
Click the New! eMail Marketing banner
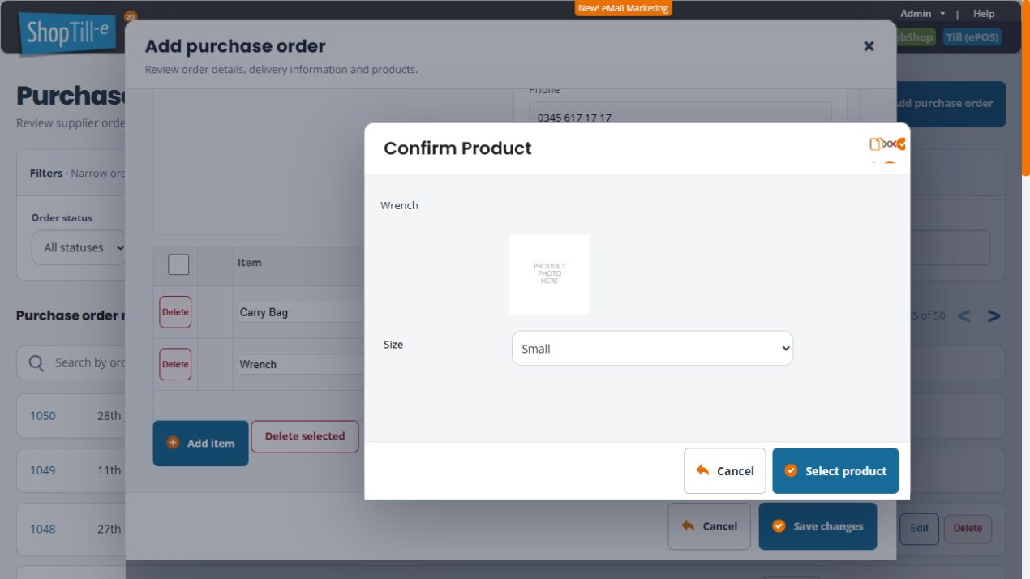click(x=624, y=8)
